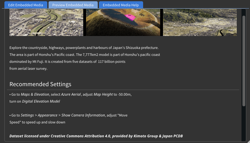Click the highway aerial thumbnail on the left

click(x=46, y=22)
